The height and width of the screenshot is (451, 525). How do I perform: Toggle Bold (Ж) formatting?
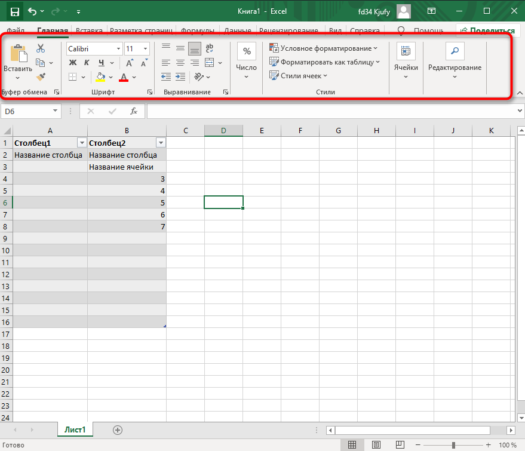point(73,63)
